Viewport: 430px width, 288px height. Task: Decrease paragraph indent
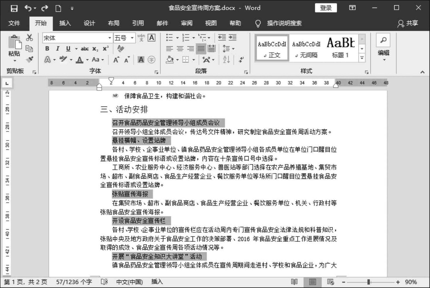222,38
